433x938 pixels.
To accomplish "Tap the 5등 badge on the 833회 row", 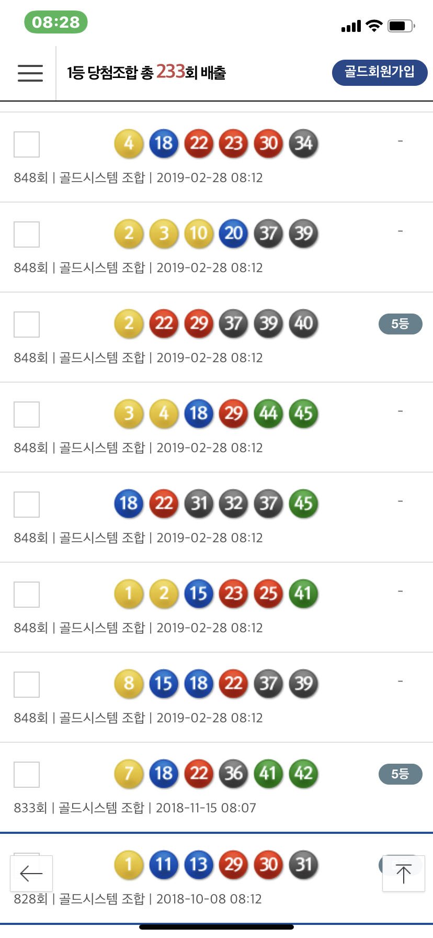I will tap(400, 774).
